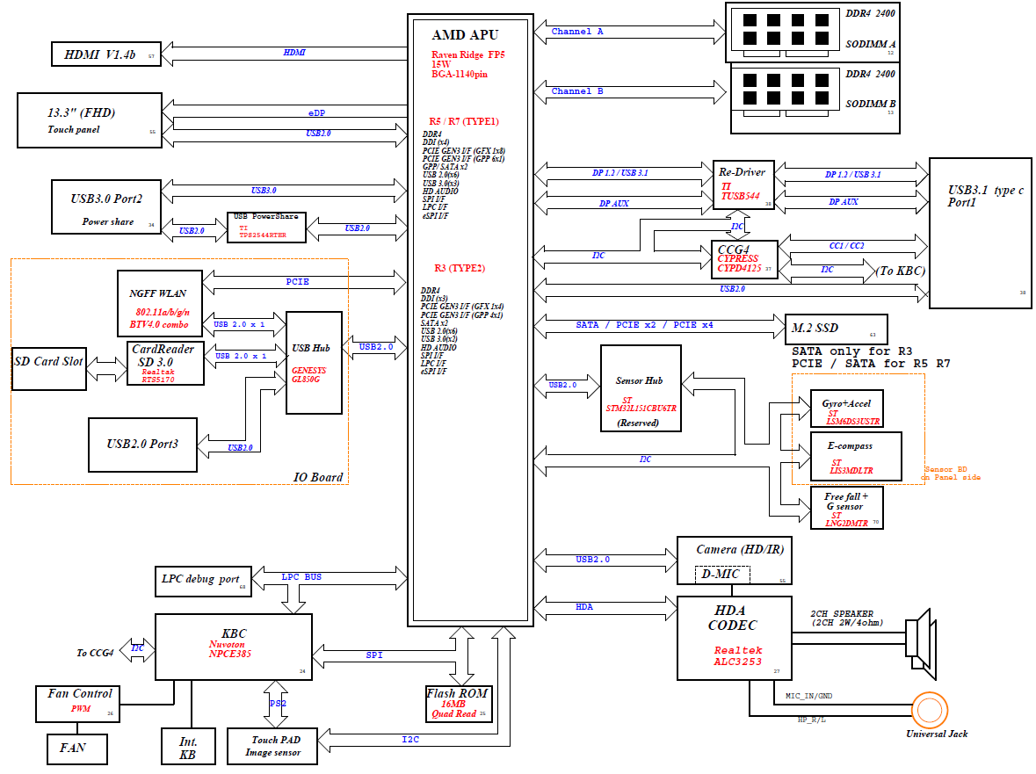Click the Genesys GL850G USB Hub block
1036x774 pixels.
tap(314, 362)
